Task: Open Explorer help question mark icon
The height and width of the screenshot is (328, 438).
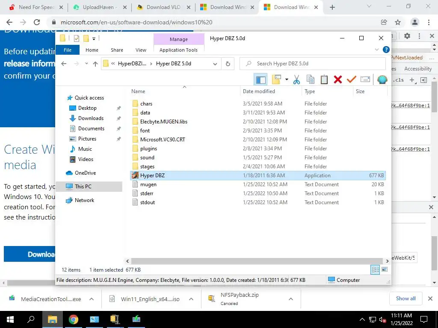Action: pos(386,50)
